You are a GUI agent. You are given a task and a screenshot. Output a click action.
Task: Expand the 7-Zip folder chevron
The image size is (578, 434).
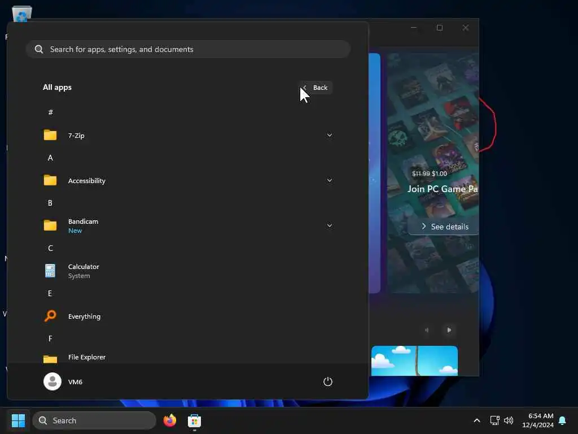coord(330,135)
